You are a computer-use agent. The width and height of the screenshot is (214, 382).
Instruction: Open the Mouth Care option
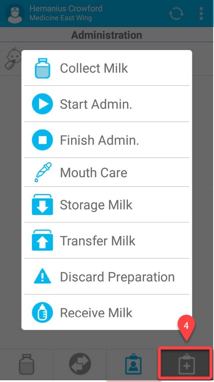click(x=107, y=172)
